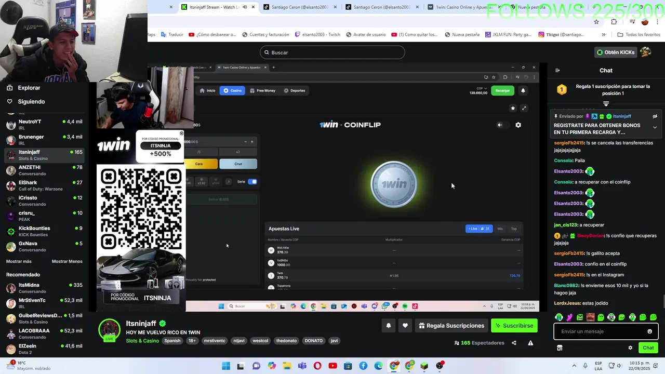The image size is (665, 374).
Task: Select the Top filter in Apuestas Live
Action: pyautogui.click(x=514, y=229)
